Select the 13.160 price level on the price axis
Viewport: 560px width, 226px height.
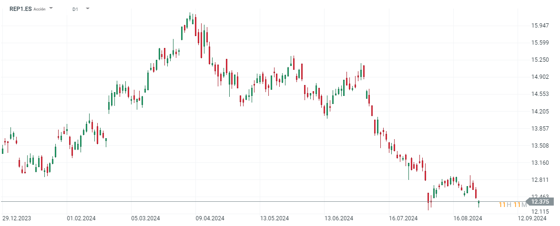click(540, 163)
